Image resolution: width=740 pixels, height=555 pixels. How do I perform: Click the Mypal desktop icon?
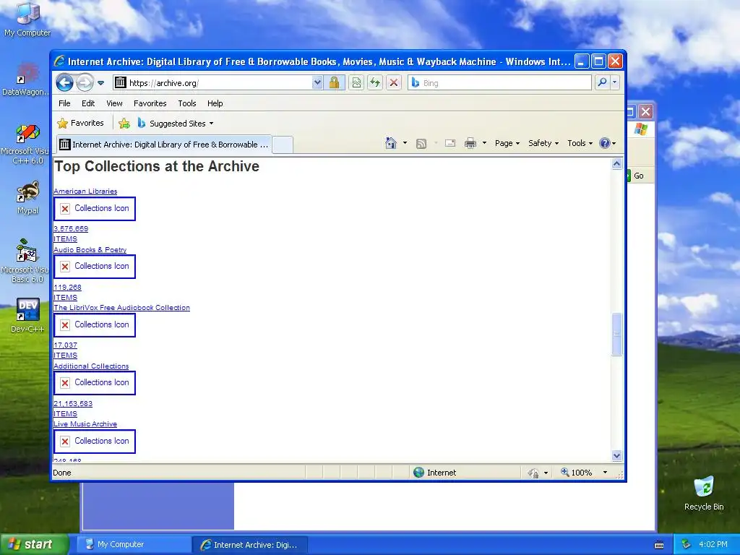point(27,198)
